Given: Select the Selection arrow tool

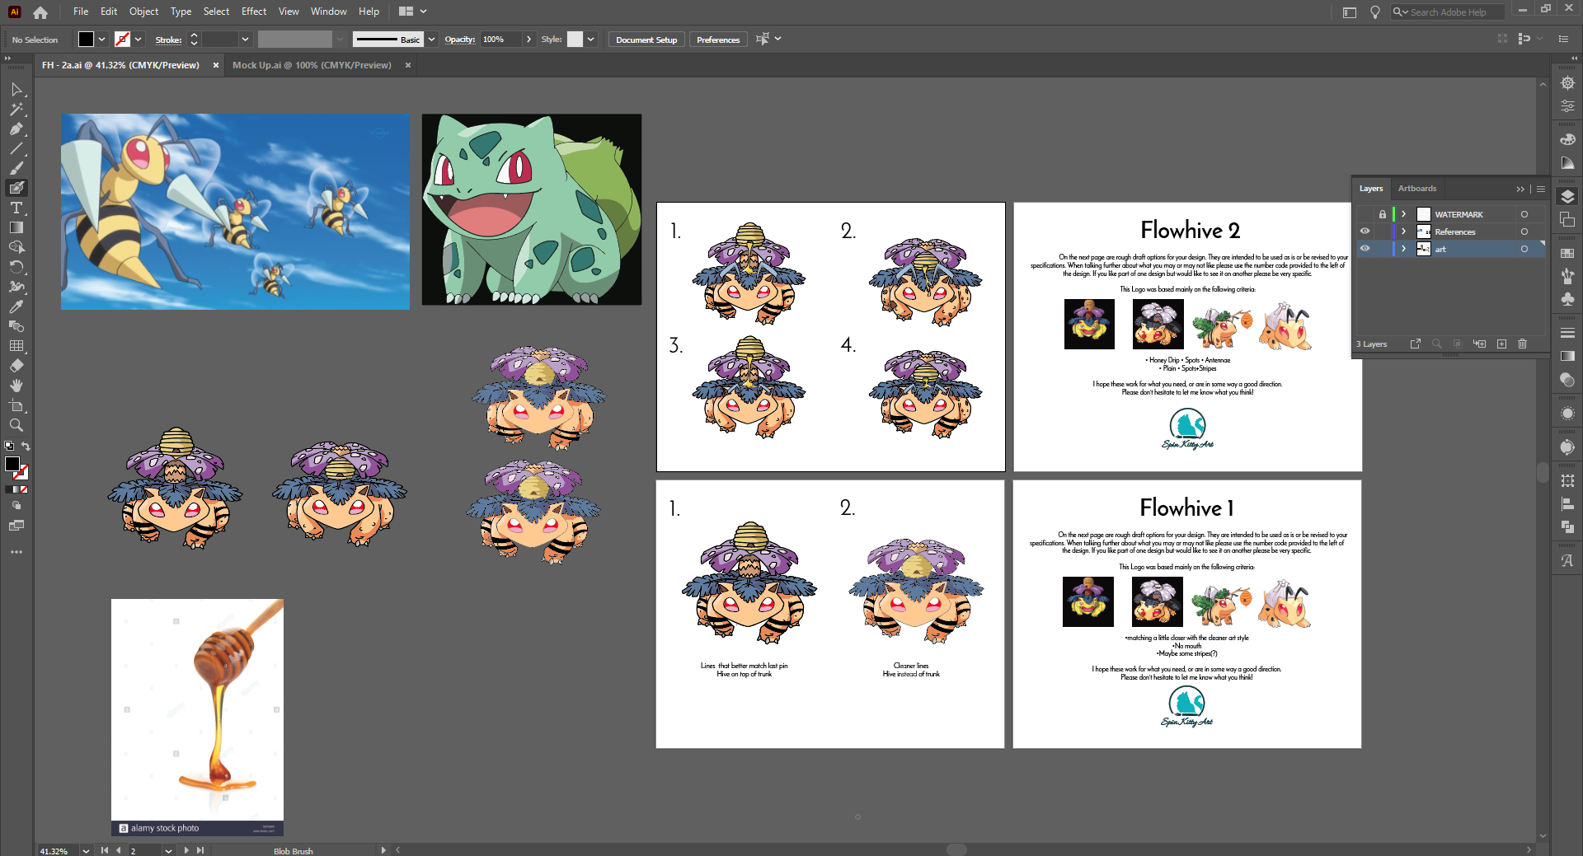Looking at the screenshot, I should coord(16,89).
